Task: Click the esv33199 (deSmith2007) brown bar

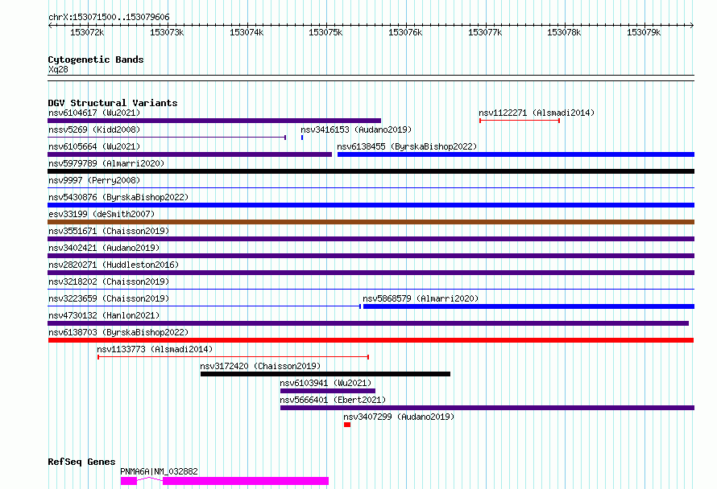Action: pyautogui.click(x=371, y=222)
